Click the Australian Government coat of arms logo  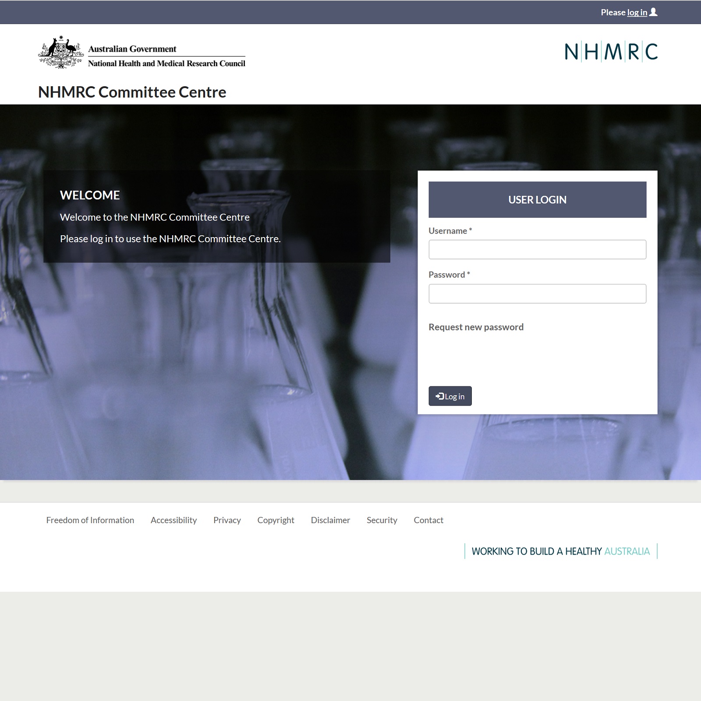61,52
